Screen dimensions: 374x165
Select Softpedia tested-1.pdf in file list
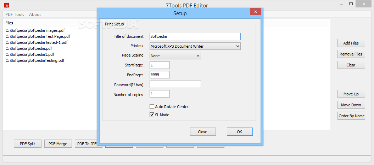point(37,42)
